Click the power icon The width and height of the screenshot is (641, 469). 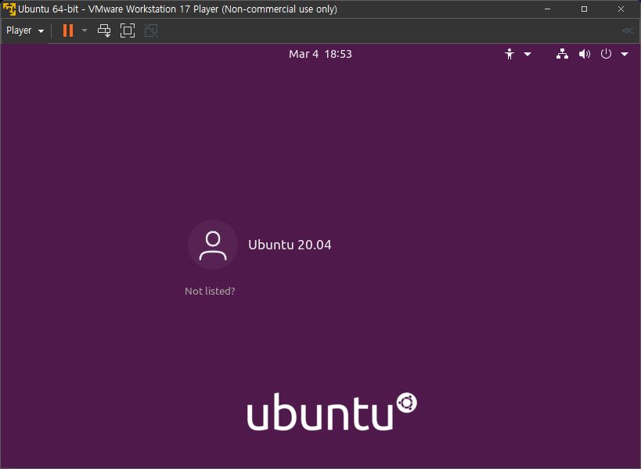606,54
